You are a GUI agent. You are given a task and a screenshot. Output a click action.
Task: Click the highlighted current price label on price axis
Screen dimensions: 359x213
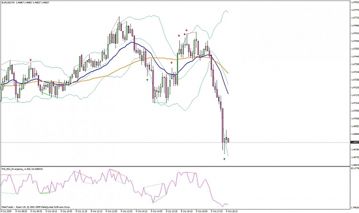[x=354, y=142]
